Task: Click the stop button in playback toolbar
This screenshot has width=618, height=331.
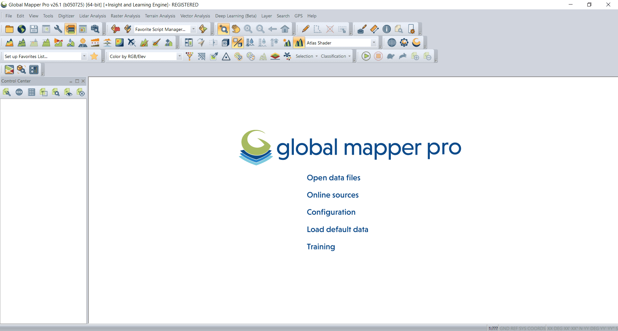Action: 378,56
